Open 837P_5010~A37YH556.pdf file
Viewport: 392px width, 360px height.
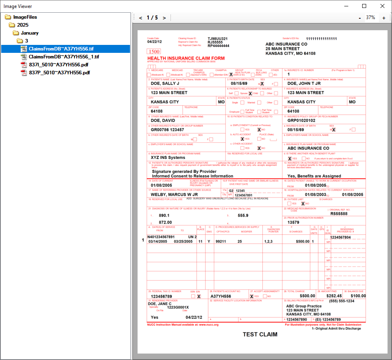pos(60,73)
